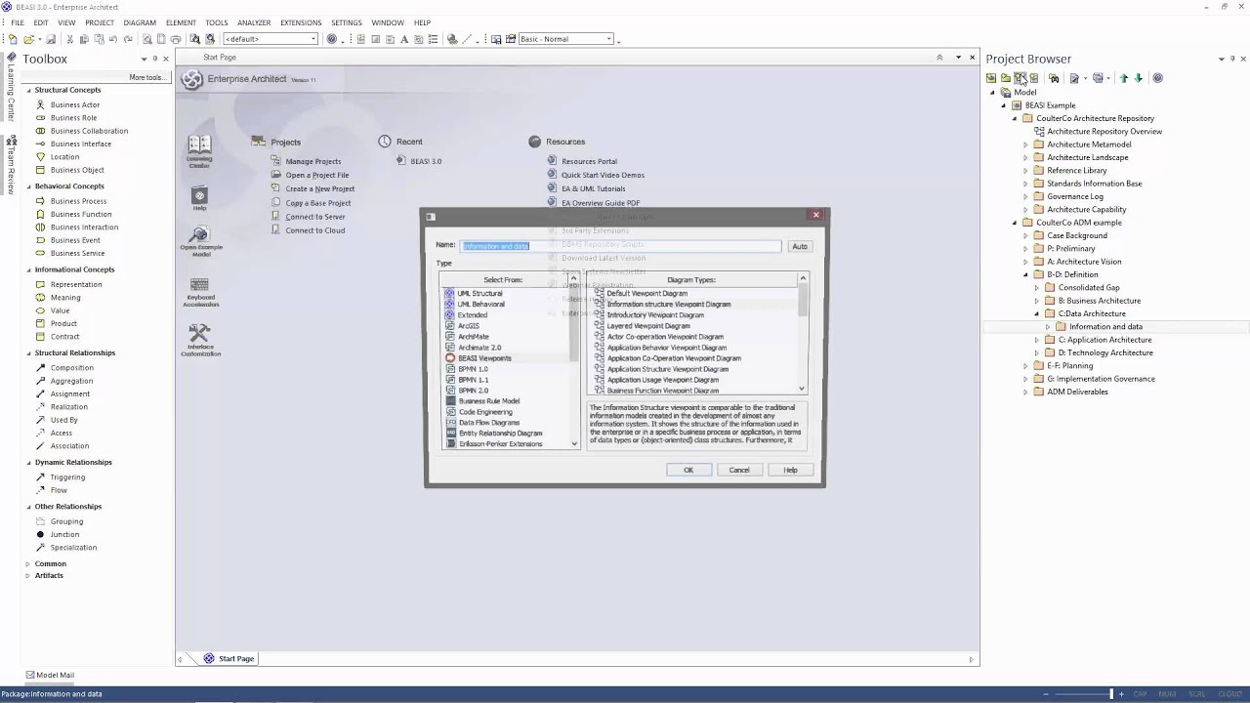Open the SETTINGS menu

tap(347, 22)
